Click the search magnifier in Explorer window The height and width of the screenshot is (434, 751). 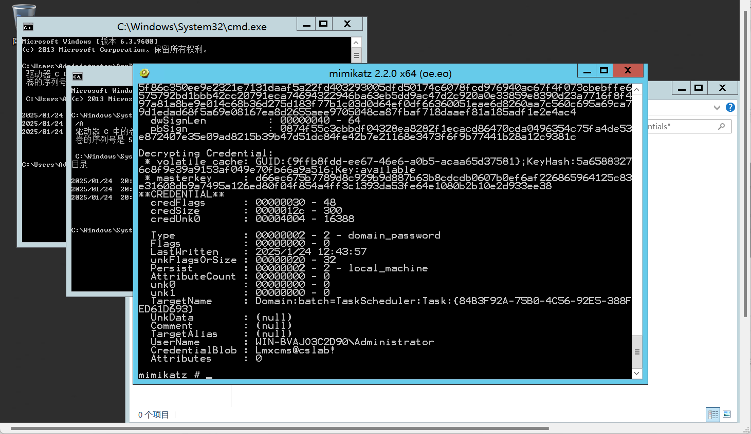tap(722, 126)
